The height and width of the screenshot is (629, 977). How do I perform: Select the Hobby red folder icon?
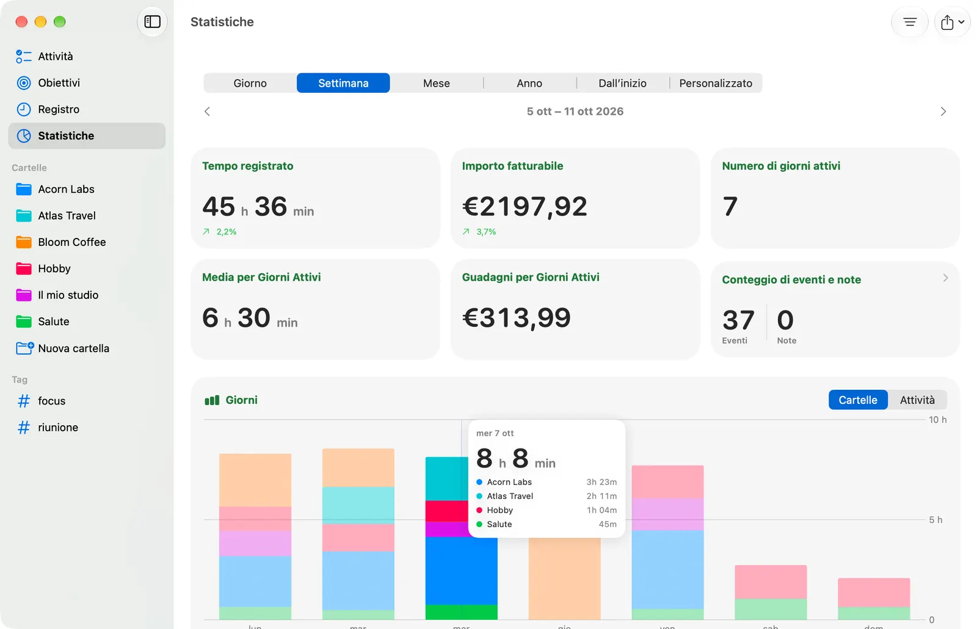pos(24,268)
